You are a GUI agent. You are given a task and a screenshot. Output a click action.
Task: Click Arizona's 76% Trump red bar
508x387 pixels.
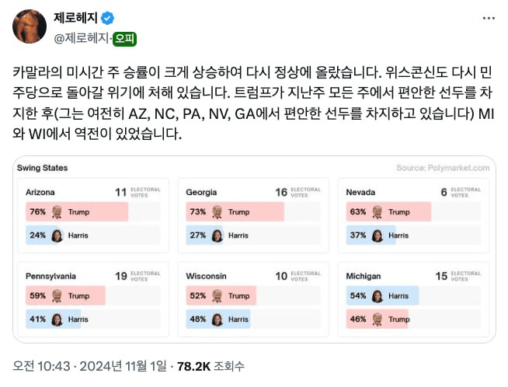(77, 211)
